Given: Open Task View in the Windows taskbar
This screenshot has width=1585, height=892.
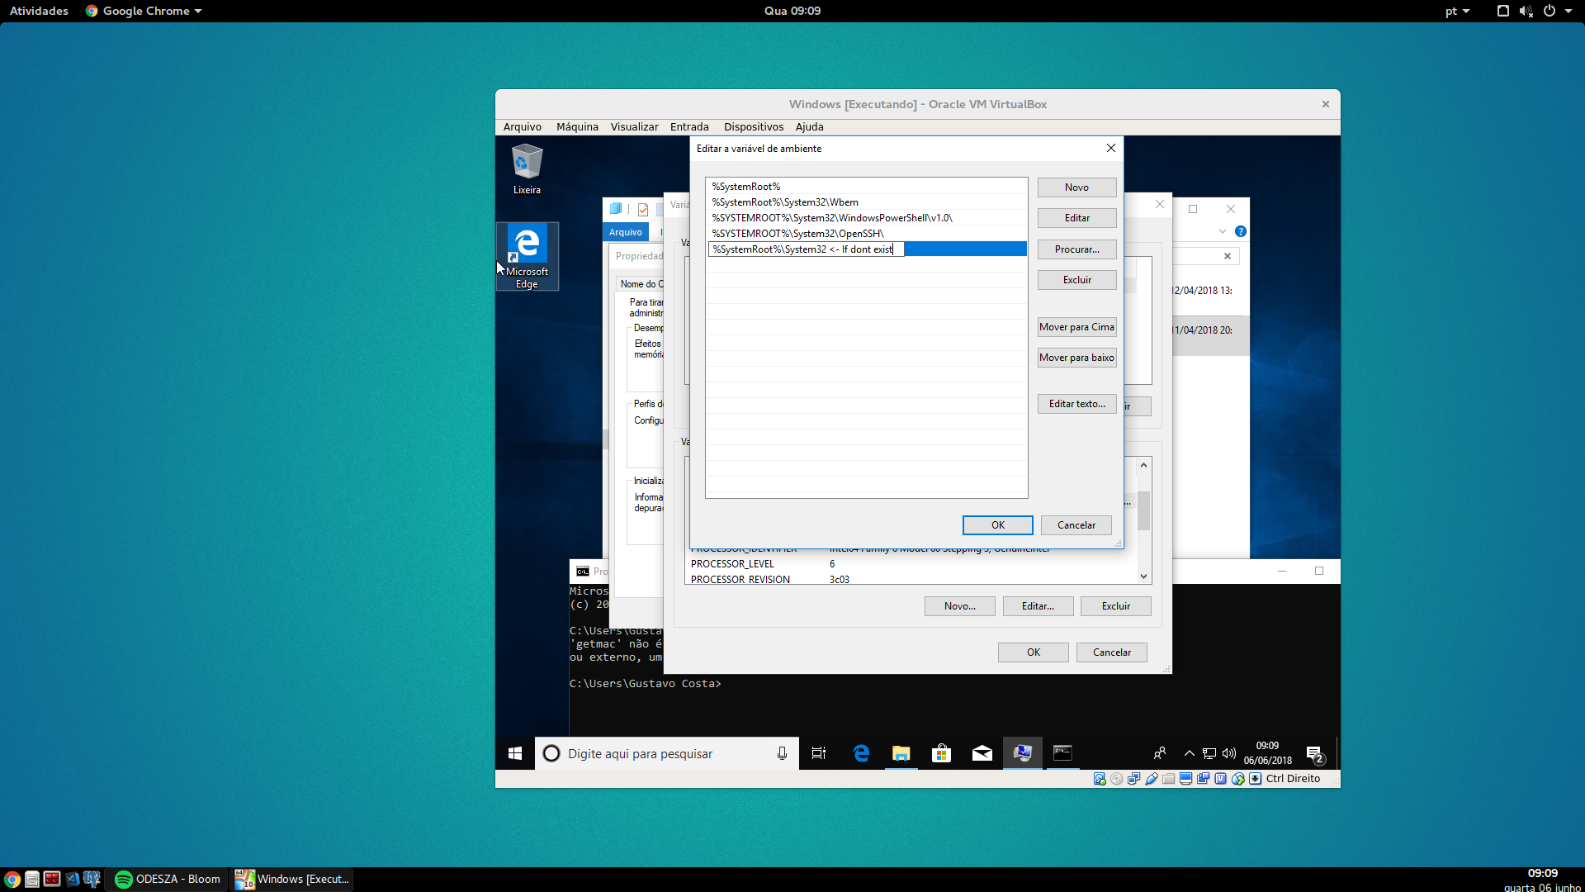Looking at the screenshot, I should tap(819, 753).
